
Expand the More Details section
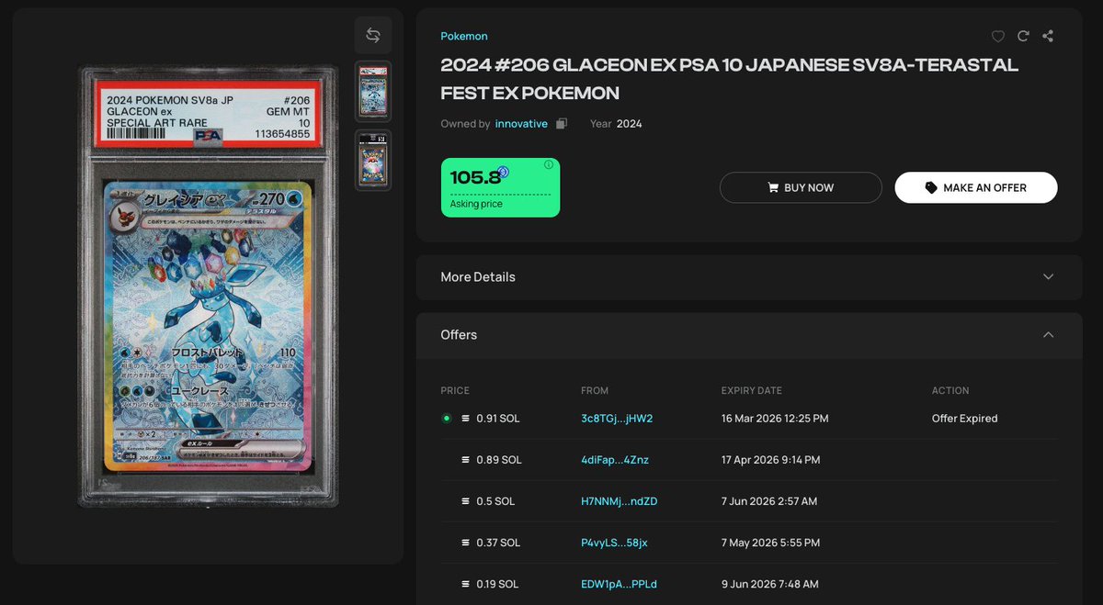(749, 276)
